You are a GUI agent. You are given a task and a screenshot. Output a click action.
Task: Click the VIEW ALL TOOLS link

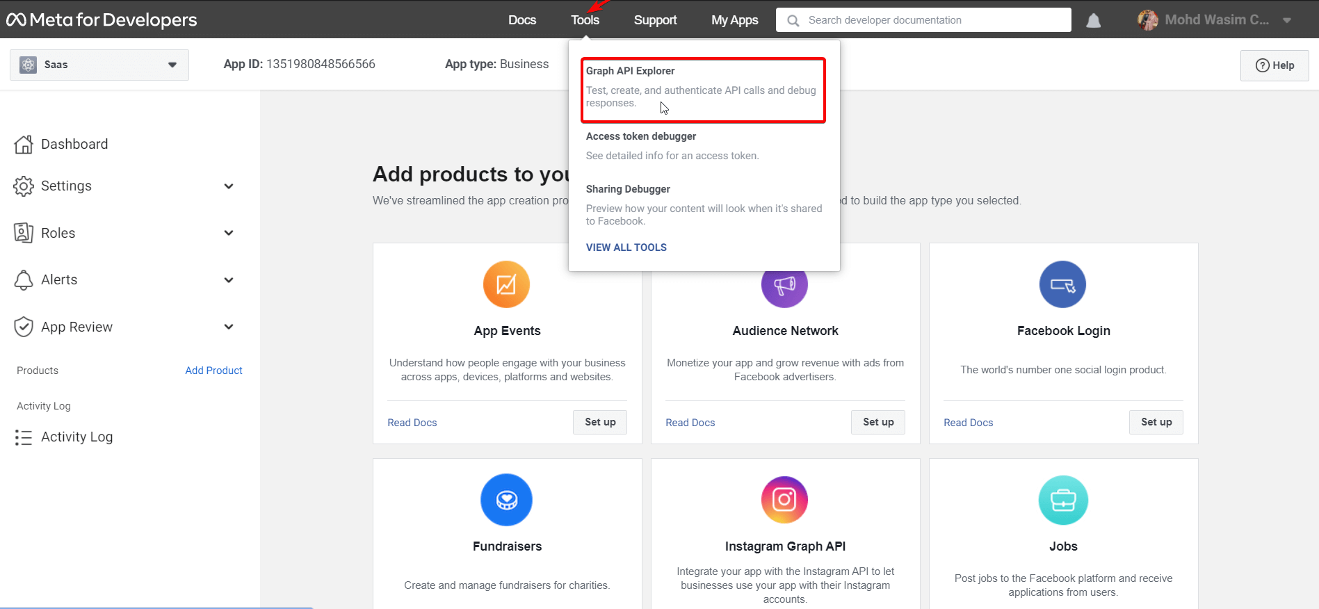[626, 247]
